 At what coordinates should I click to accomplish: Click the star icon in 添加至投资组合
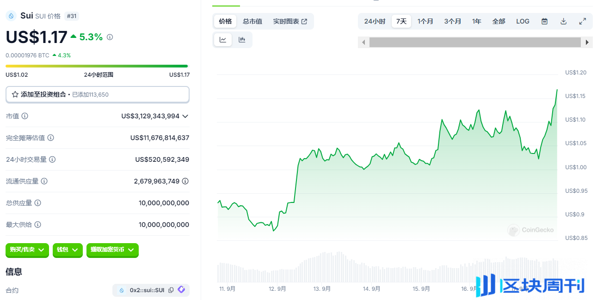(x=15, y=94)
